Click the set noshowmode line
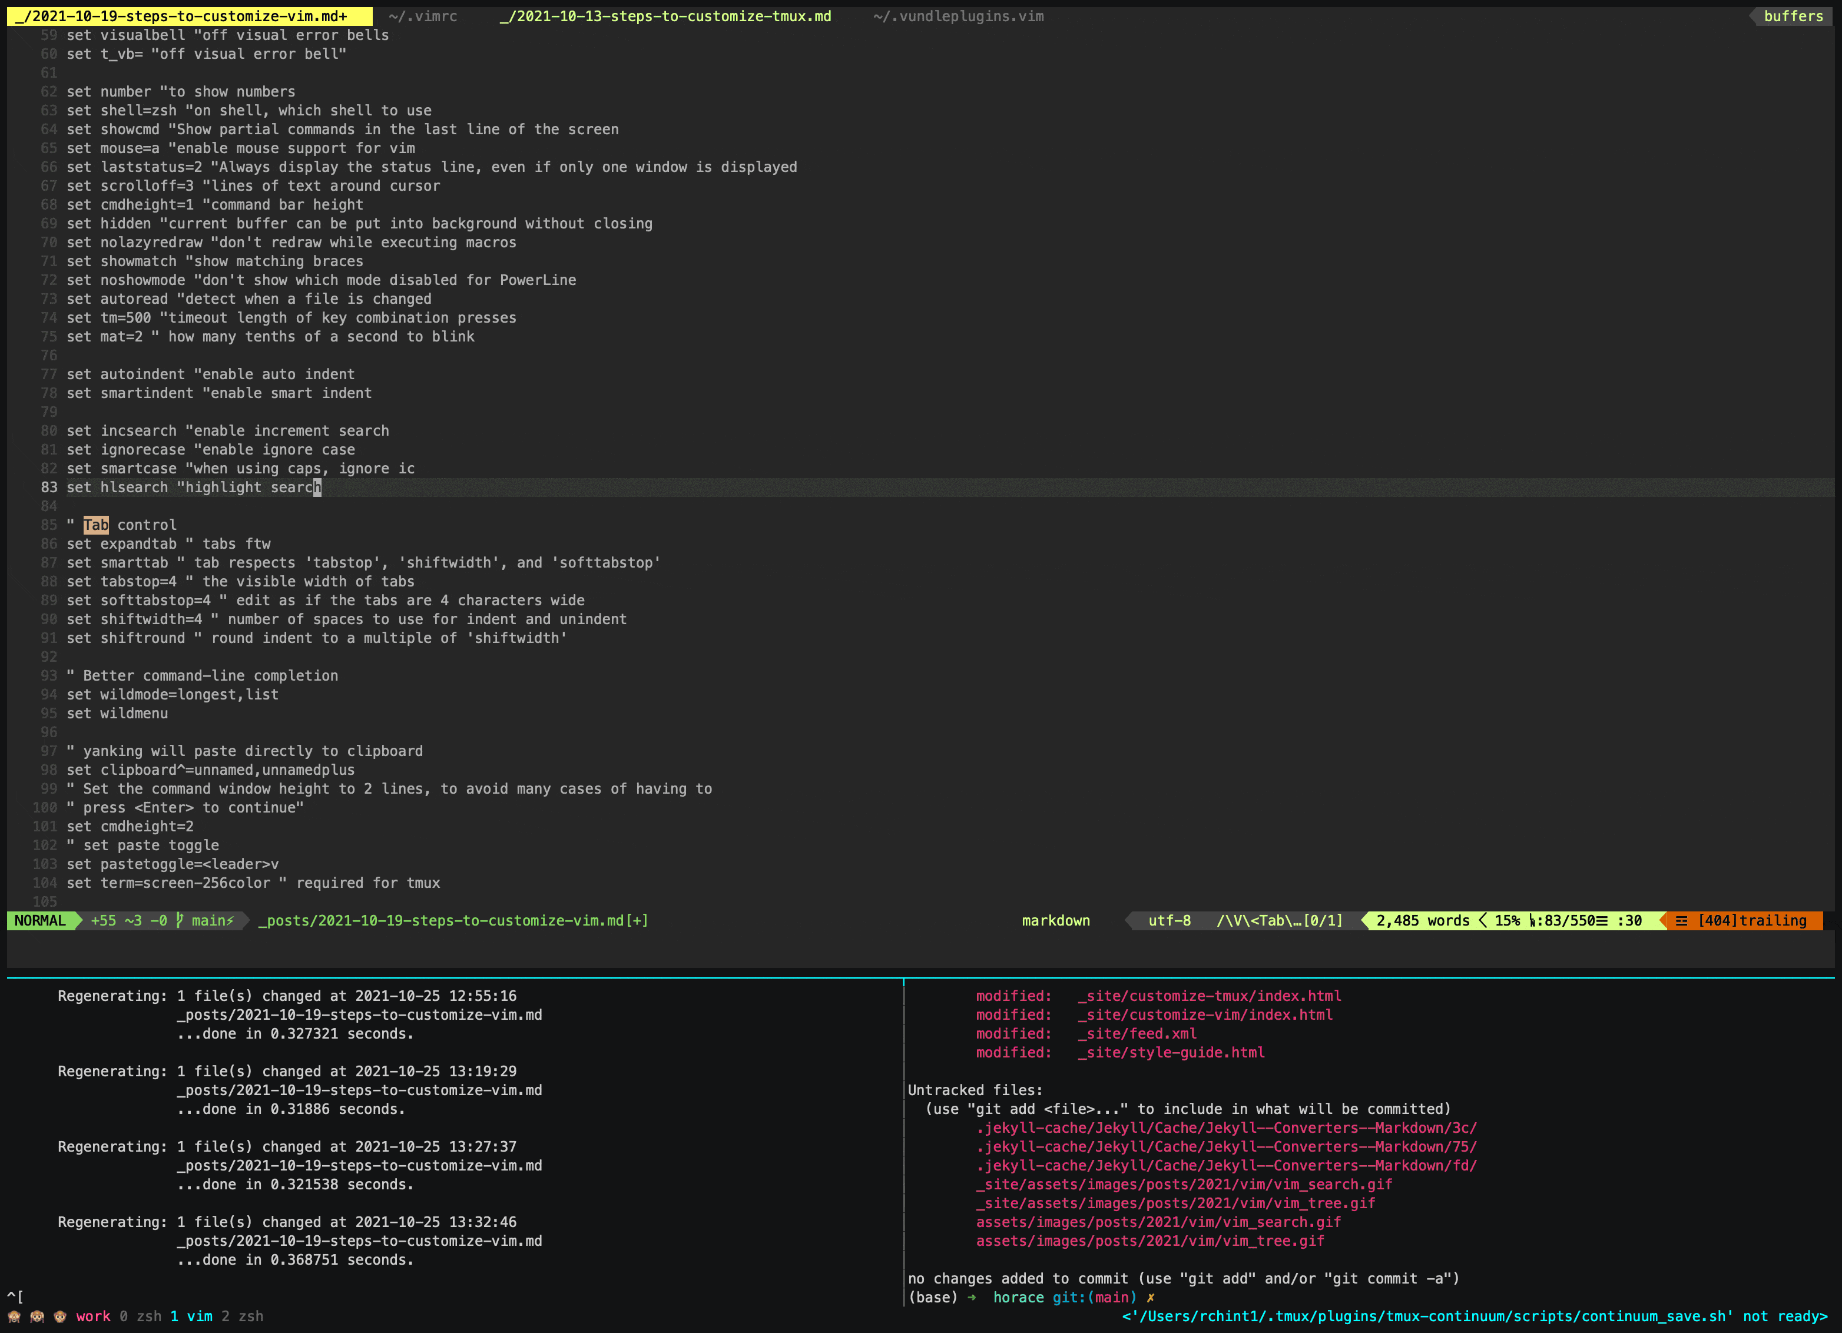The image size is (1842, 1333). (x=322, y=280)
